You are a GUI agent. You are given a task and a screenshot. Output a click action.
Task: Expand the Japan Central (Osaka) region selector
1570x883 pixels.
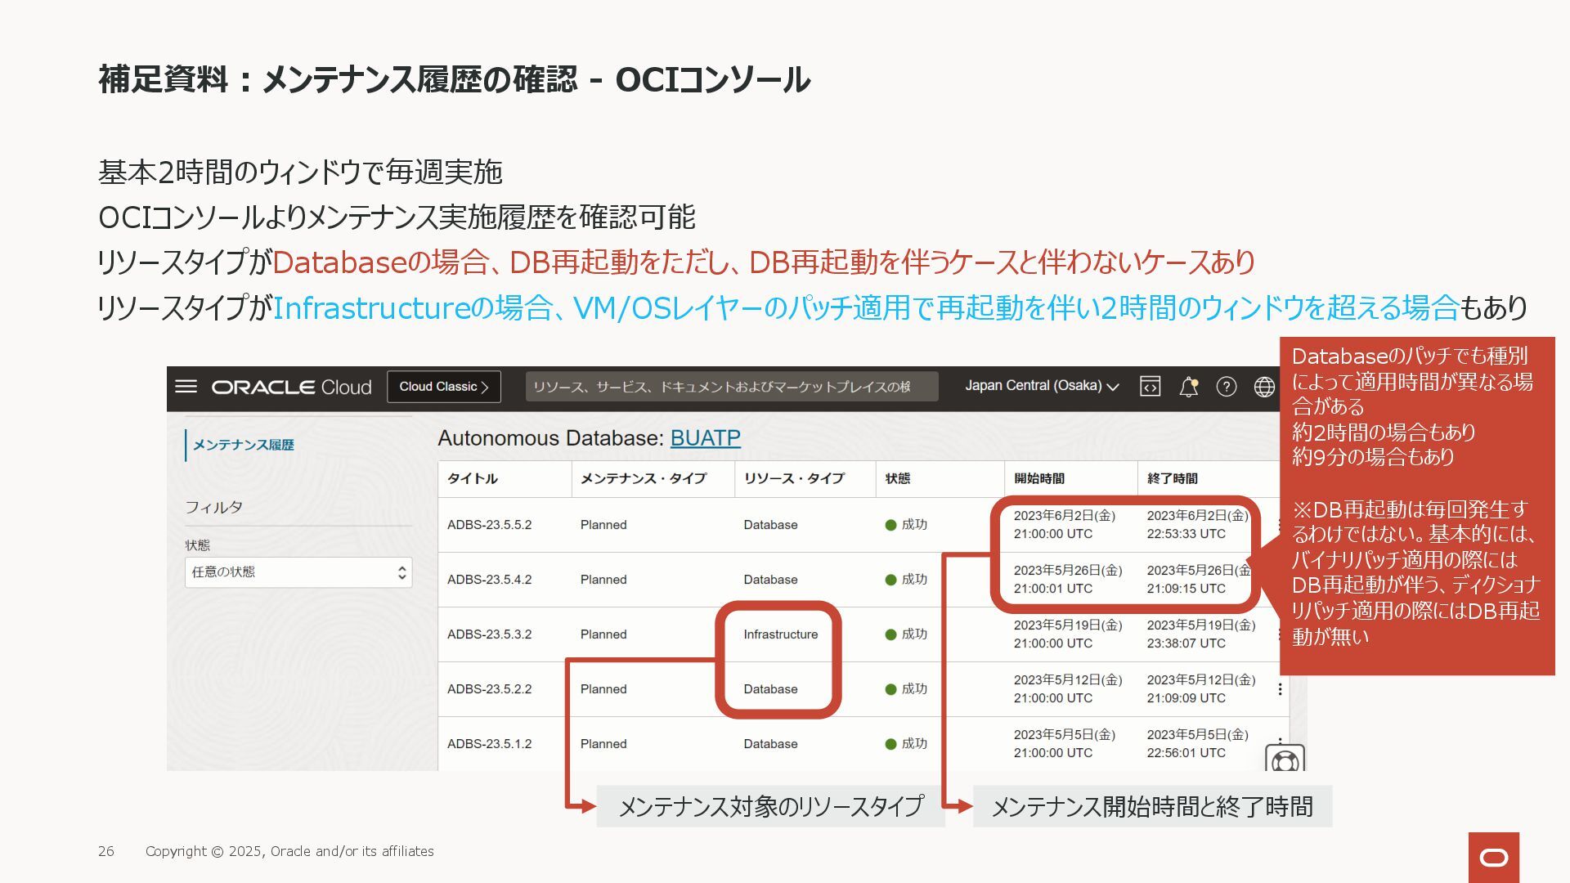pos(1042,386)
